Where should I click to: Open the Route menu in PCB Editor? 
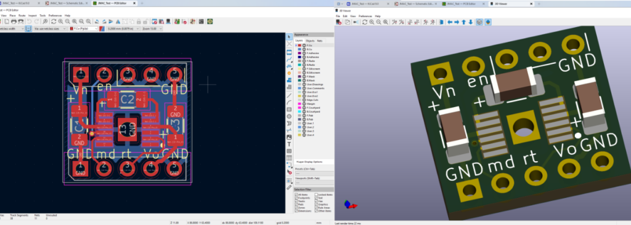coord(22,15)
